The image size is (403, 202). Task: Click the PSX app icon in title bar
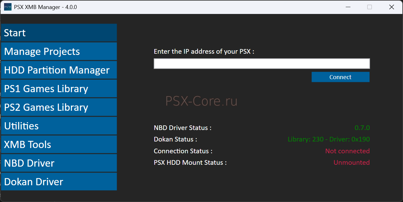8,7
